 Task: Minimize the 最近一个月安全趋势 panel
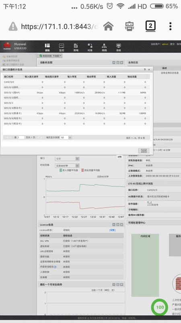point(114,285)
